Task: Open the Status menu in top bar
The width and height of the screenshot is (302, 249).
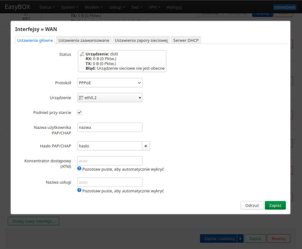Action: click(x=47, y=7)
